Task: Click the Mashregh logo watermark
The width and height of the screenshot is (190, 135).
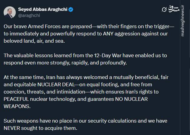Action: 173,9
